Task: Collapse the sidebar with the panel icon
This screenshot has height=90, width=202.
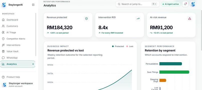Action: [33, 5]
